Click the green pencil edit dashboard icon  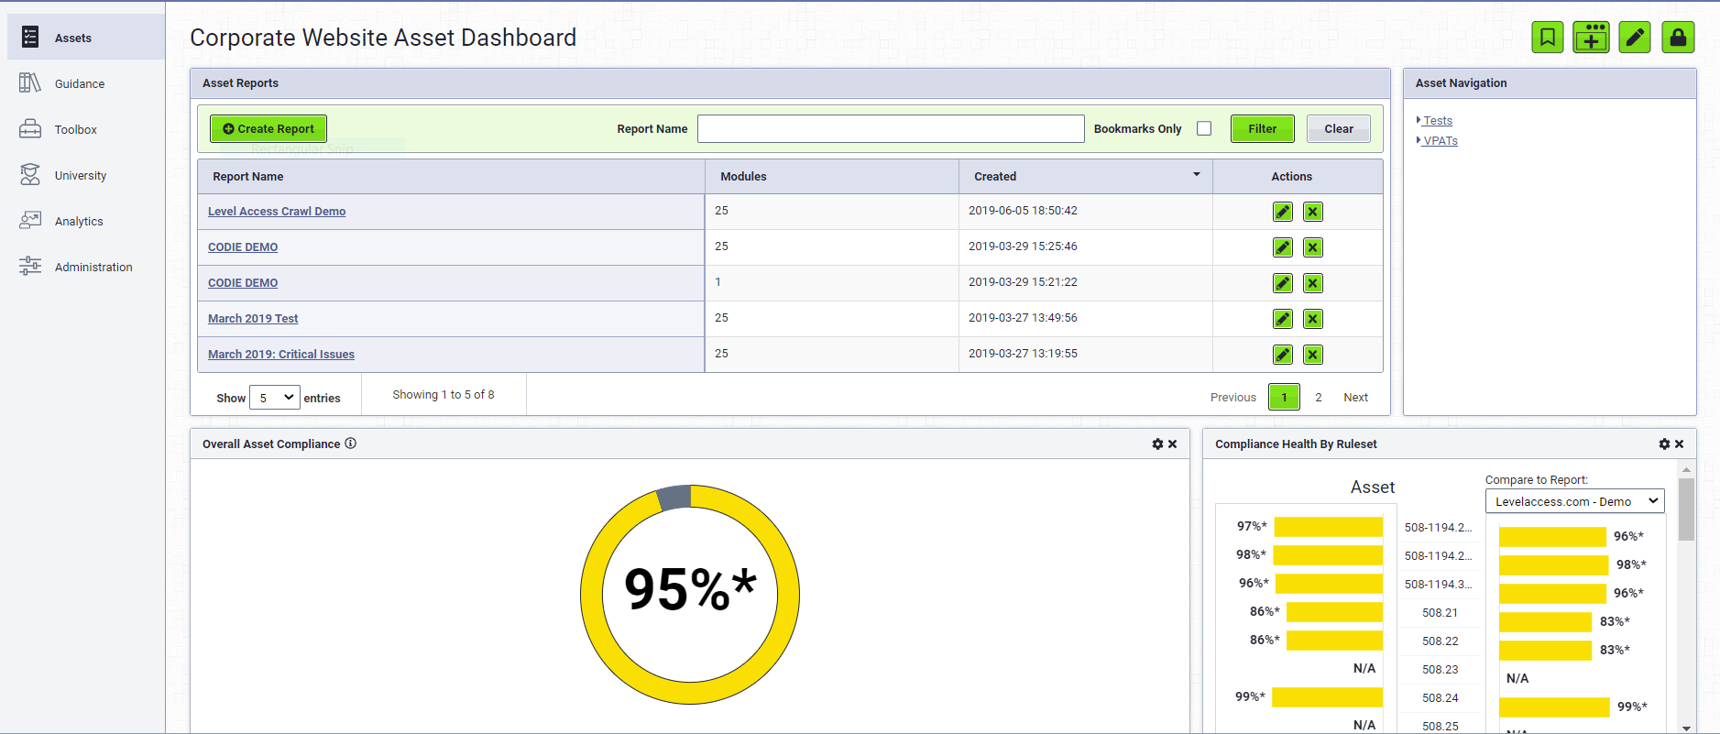pos(1634,38)
